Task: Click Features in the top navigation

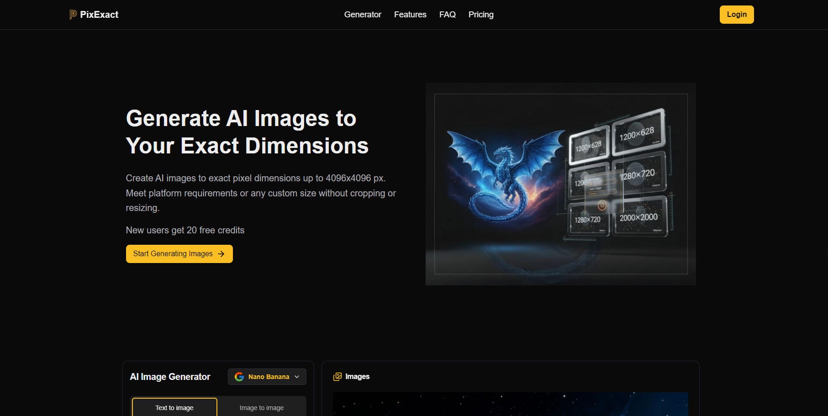Action: (x=410, y=14)
